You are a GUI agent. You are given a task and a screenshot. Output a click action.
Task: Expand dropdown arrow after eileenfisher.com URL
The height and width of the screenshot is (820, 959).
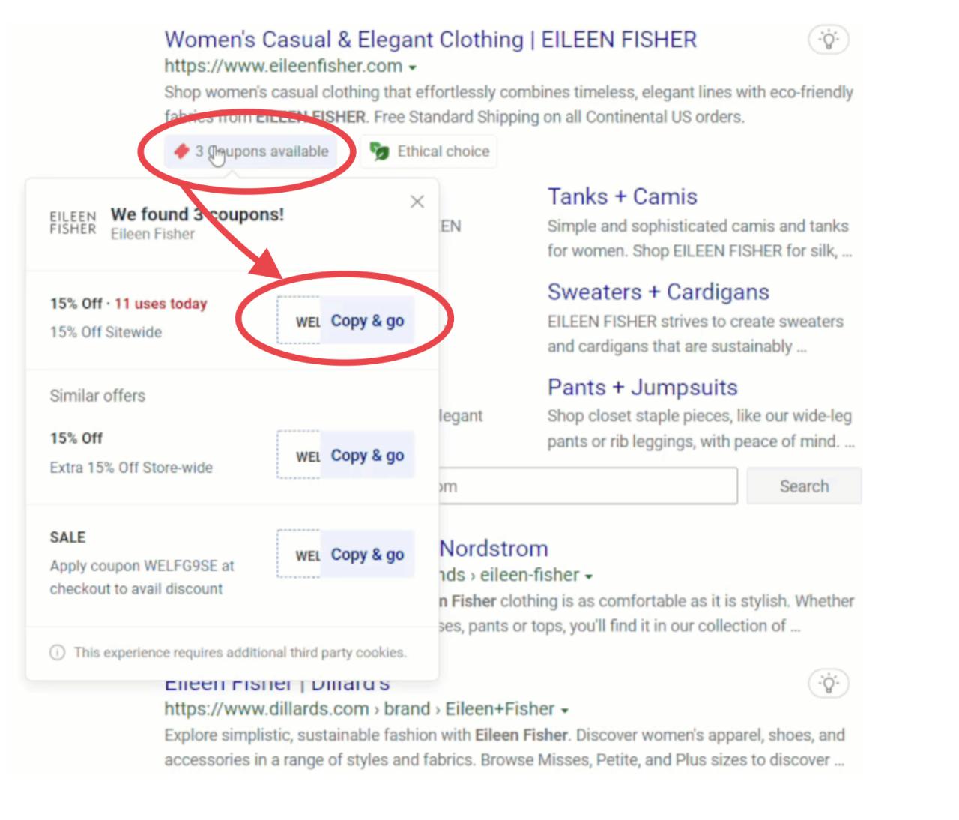tap(412, 67)
